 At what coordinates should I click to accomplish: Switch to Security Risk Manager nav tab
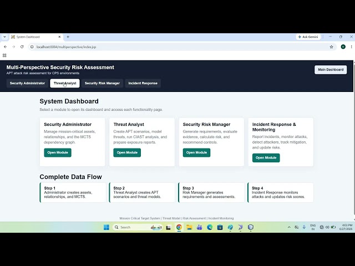pyautogui.click(x=102, y=83)
